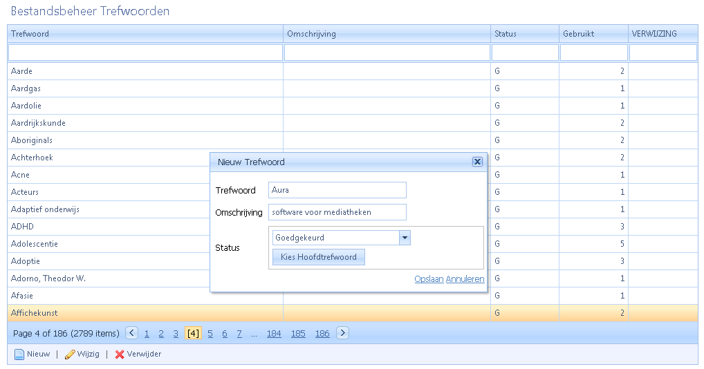Click the Annuleren link

click(465, 279)
